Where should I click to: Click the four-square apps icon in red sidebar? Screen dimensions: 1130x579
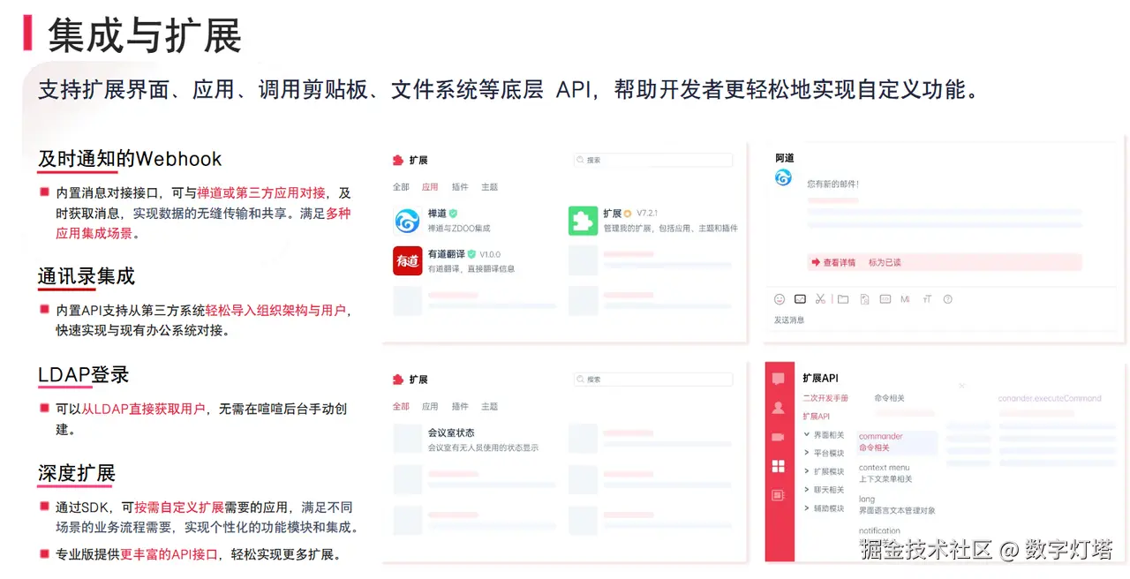778,466
